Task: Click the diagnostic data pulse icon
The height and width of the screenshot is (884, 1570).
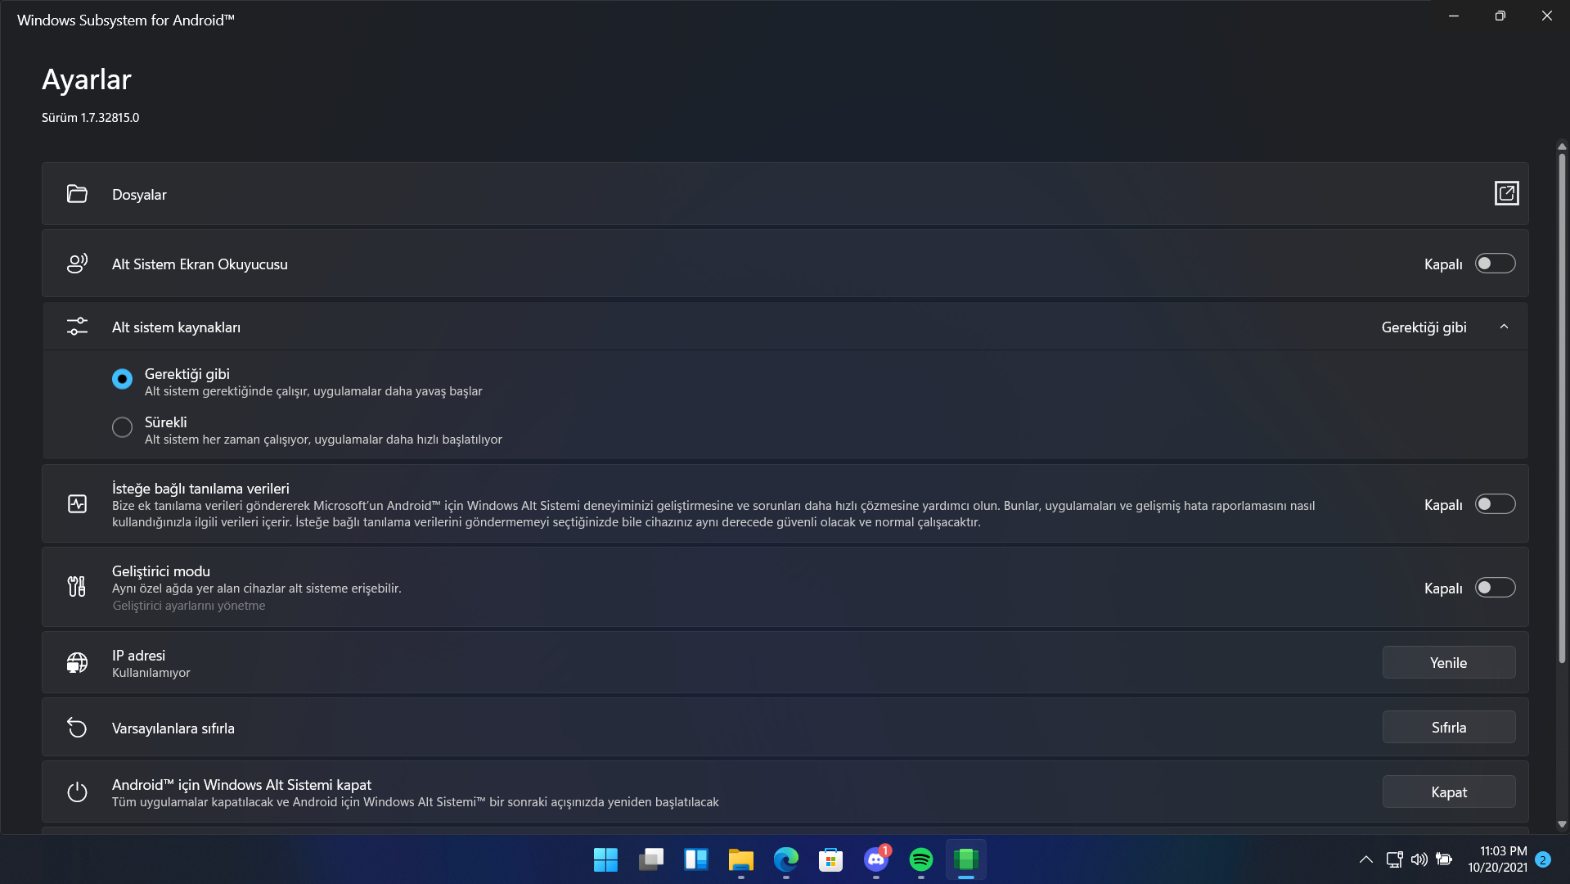Action: click(77, 504)
